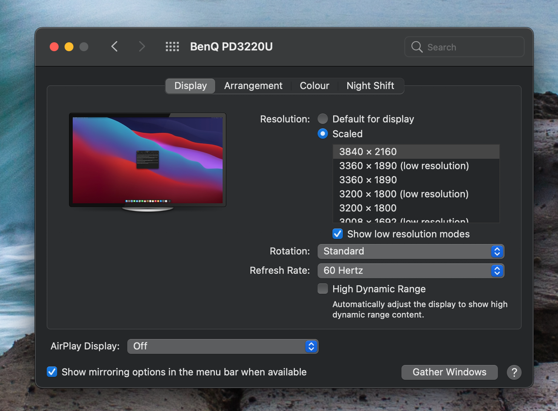
Task: Minimize the window with the yellow button
Action: (x=69, y=47)
